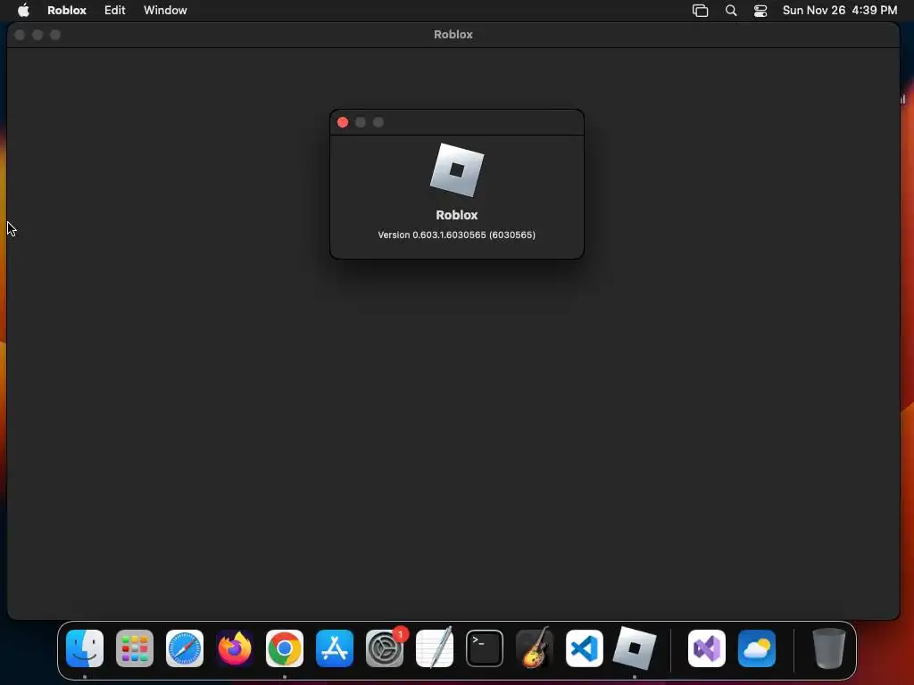Launch Firefox from the Dock
This screenshot has width=914, height=685.
(x=235, y=648)
